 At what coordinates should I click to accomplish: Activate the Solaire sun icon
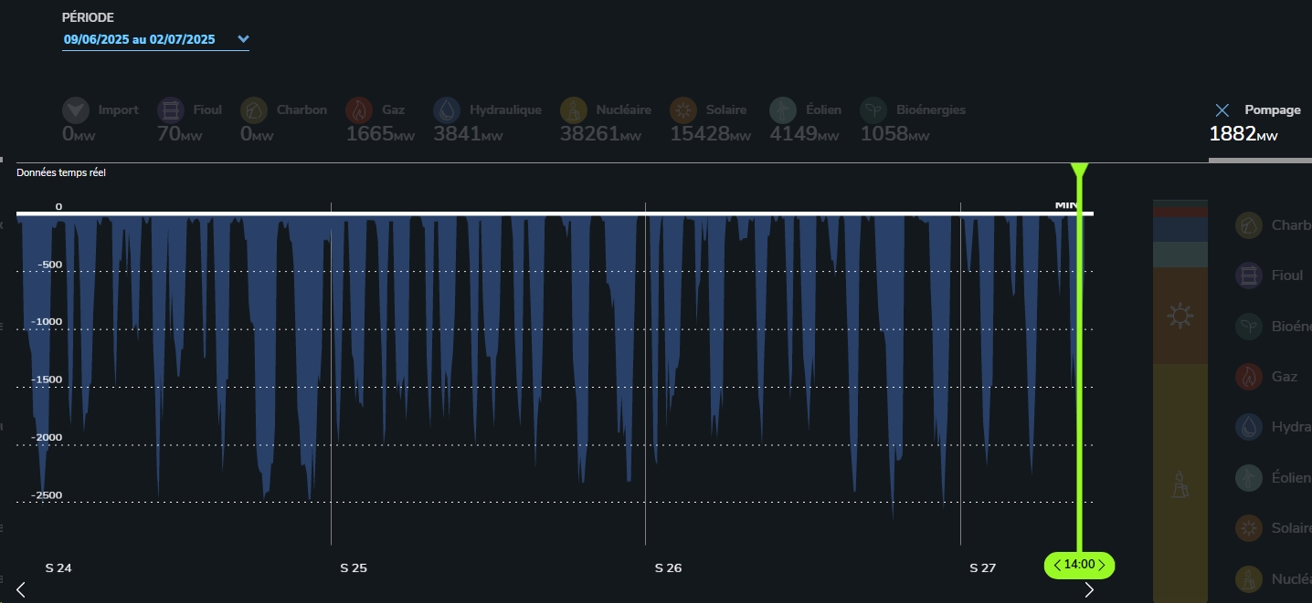coord(683,110)
